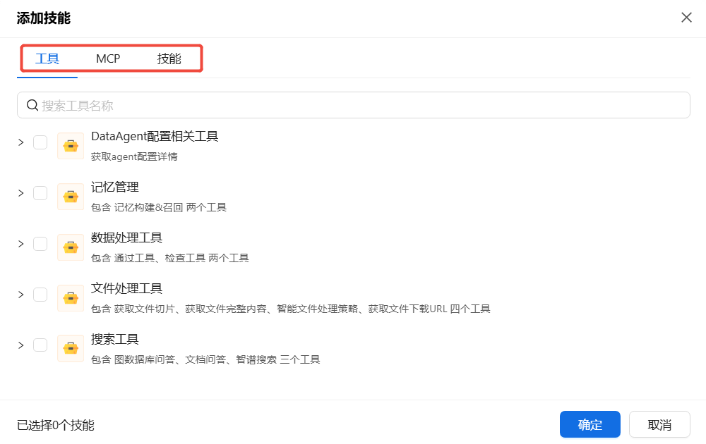Check the DataAgent配置相关工具 checkbox
Image resolution: width=706 pixels, height=444 pixels.
pyautogui.click(x=40, y=142)
